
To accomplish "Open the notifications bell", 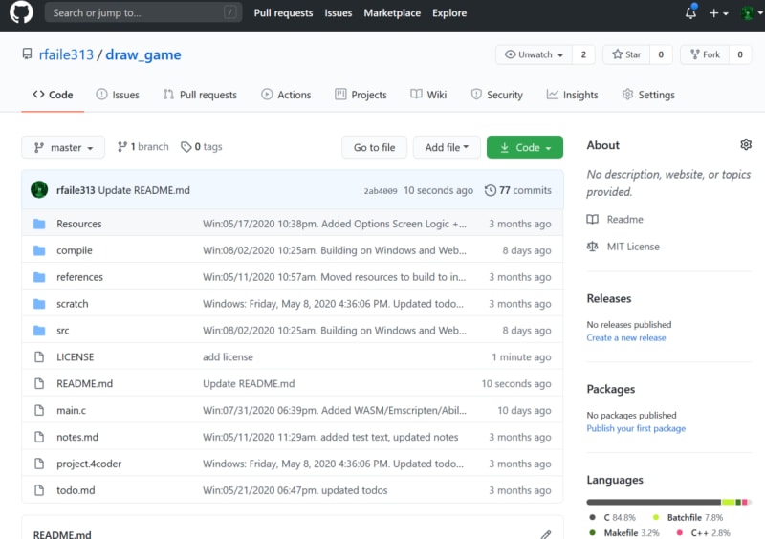I will point(690,13).
